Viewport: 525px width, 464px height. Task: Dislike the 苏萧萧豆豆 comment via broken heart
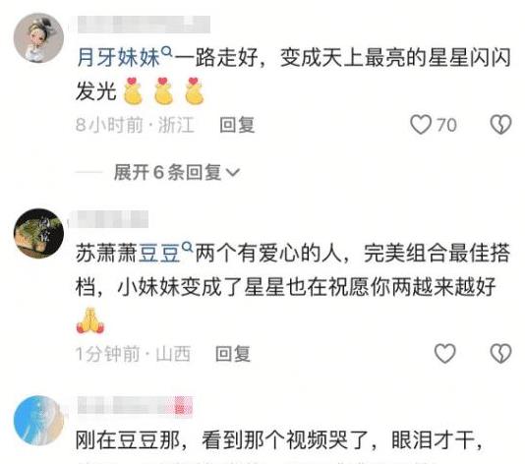point(500,354)
